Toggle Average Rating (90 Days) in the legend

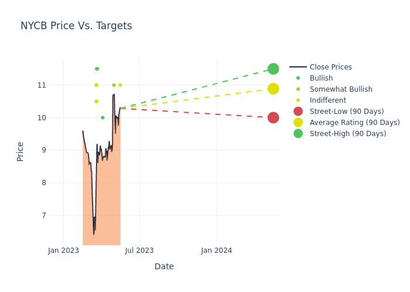[x=354, y=123]
